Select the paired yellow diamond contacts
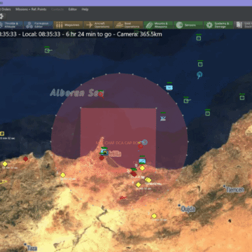 coord(148,180)
